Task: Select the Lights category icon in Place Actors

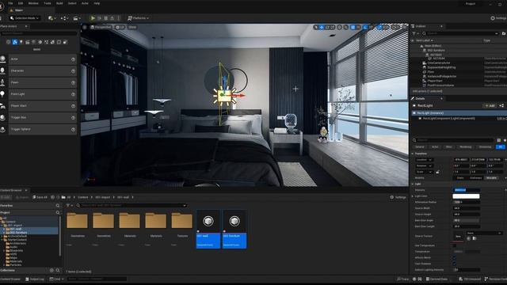Action: [21, 42]
